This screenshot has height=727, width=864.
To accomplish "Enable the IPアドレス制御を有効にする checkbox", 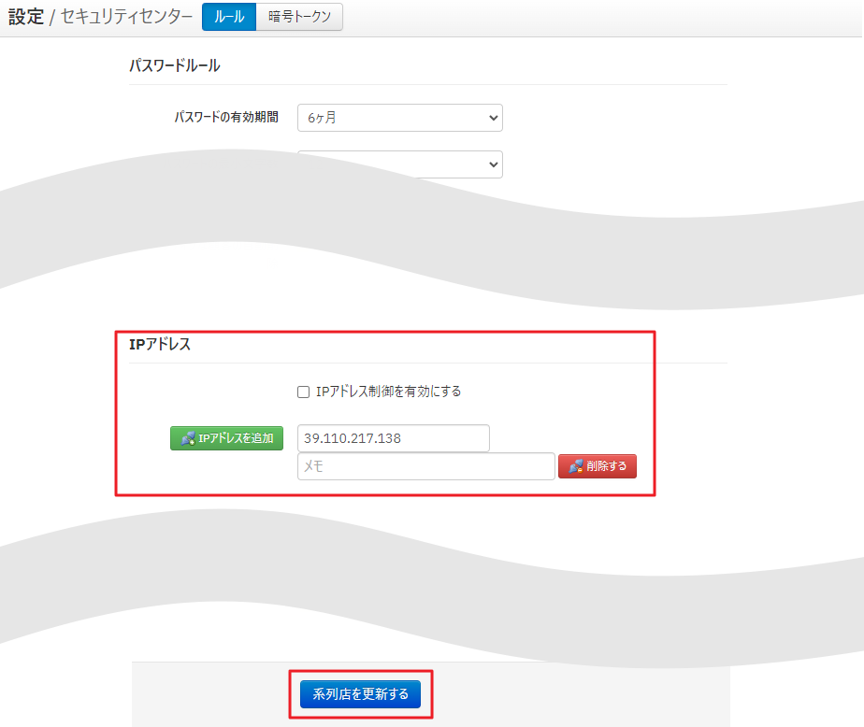I will tap(303, 392).
